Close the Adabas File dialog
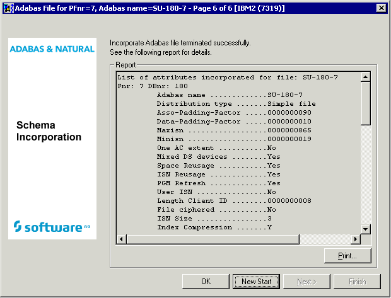Screen dimensions: 391x298 [x=381, y=8]
